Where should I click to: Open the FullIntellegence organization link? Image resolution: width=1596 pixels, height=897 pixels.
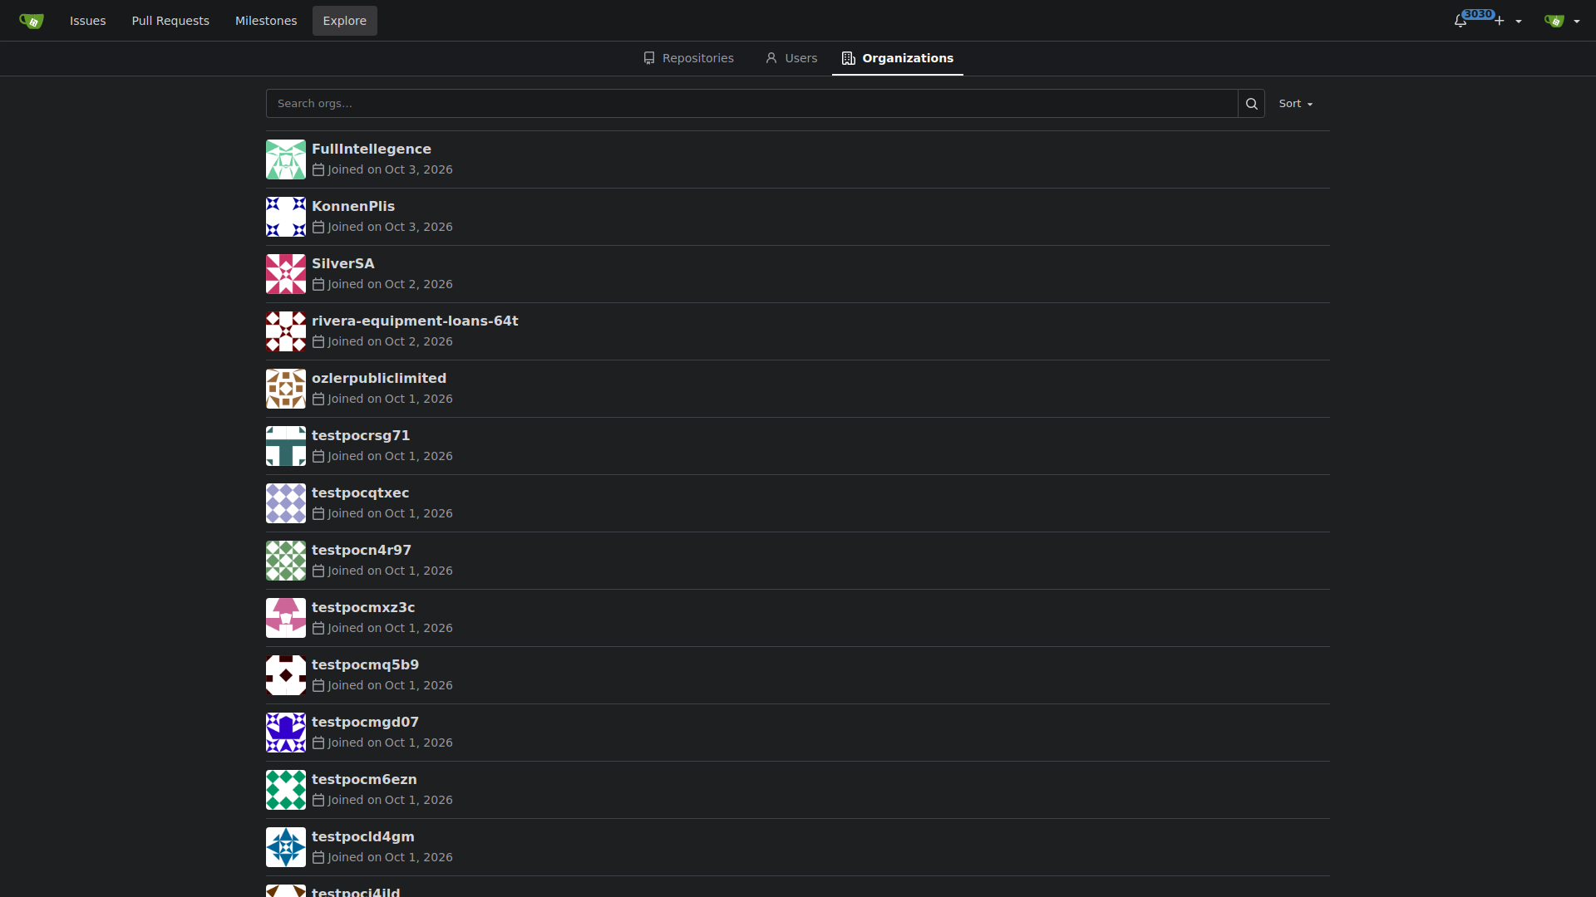372,149
